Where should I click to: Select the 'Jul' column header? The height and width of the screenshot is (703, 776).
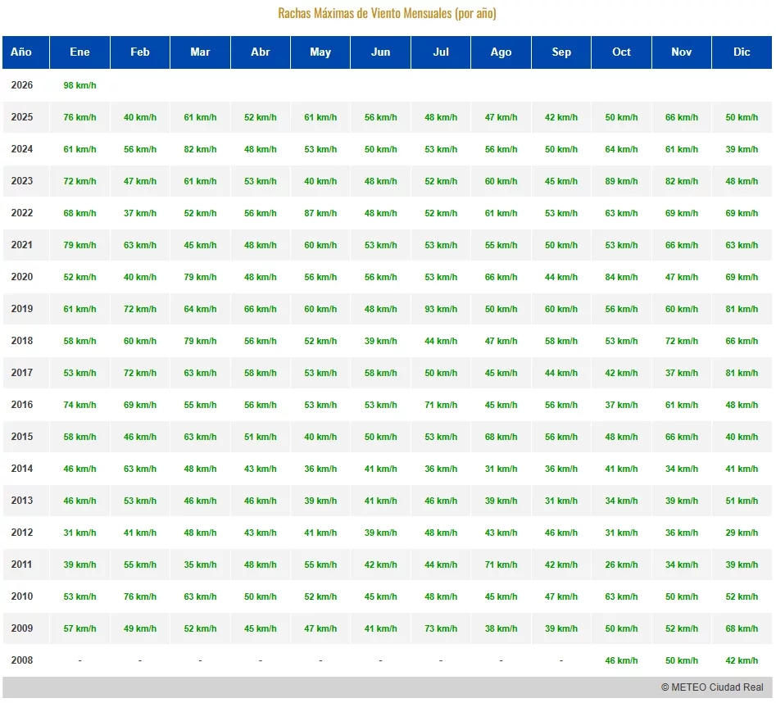[x=441, y=52]
